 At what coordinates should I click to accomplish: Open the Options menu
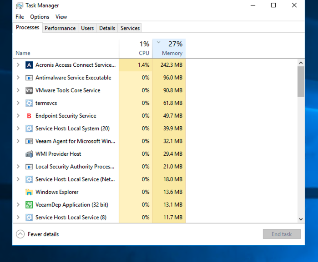click(x=40, y=17)
